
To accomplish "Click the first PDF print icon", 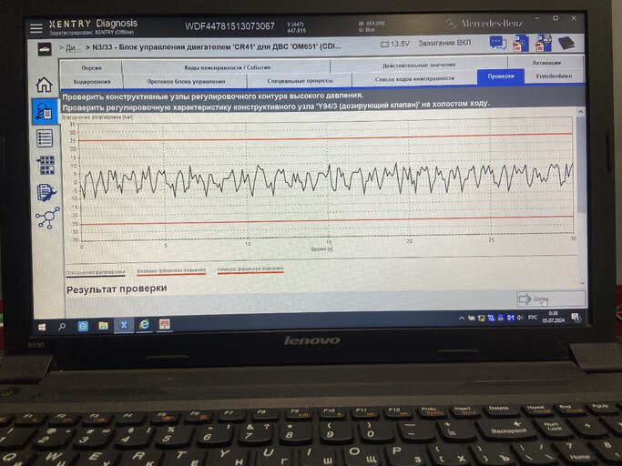I will (521, 43).
